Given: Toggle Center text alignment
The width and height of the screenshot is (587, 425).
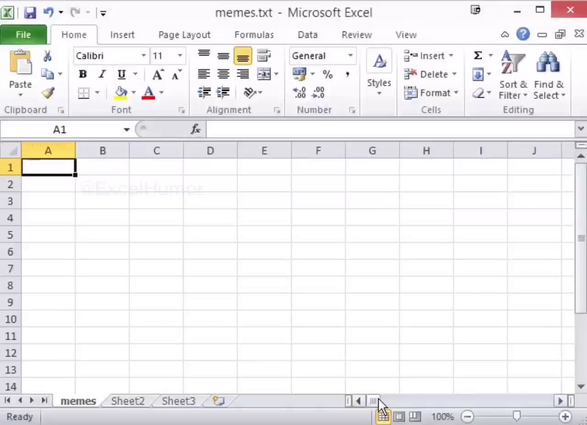Looking at the screenshot, I should (x=224, y=74).
